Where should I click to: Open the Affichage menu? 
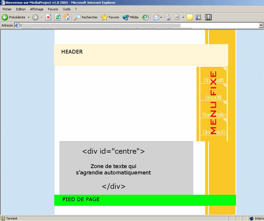37,9
